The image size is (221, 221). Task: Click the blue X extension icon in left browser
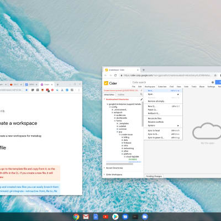[x=62, y=90]
